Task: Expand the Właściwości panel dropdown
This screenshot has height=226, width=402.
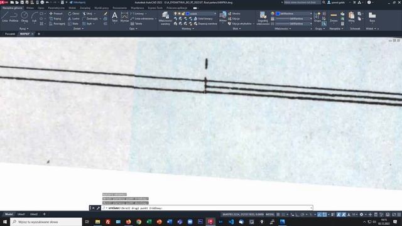Action: (x=283, y=29)
